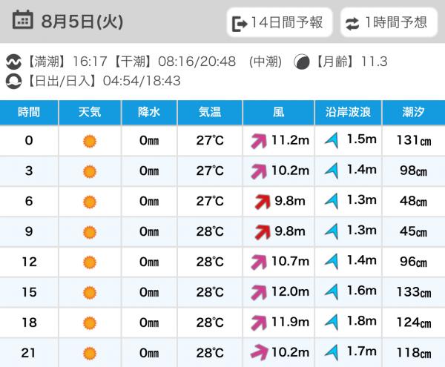The image size is (445, 367).
Task: Click the 133cm tide value at 15時
Action: [414, 292]
